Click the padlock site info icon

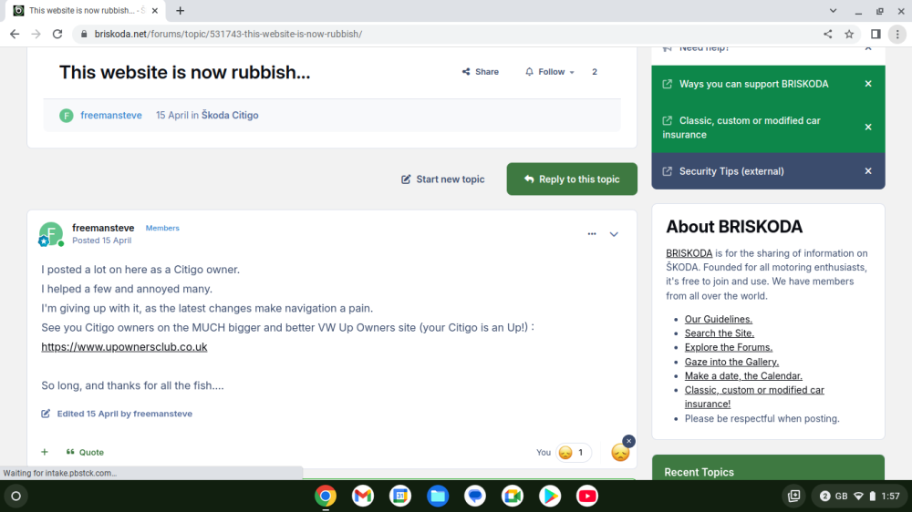[x=84, y=34]
